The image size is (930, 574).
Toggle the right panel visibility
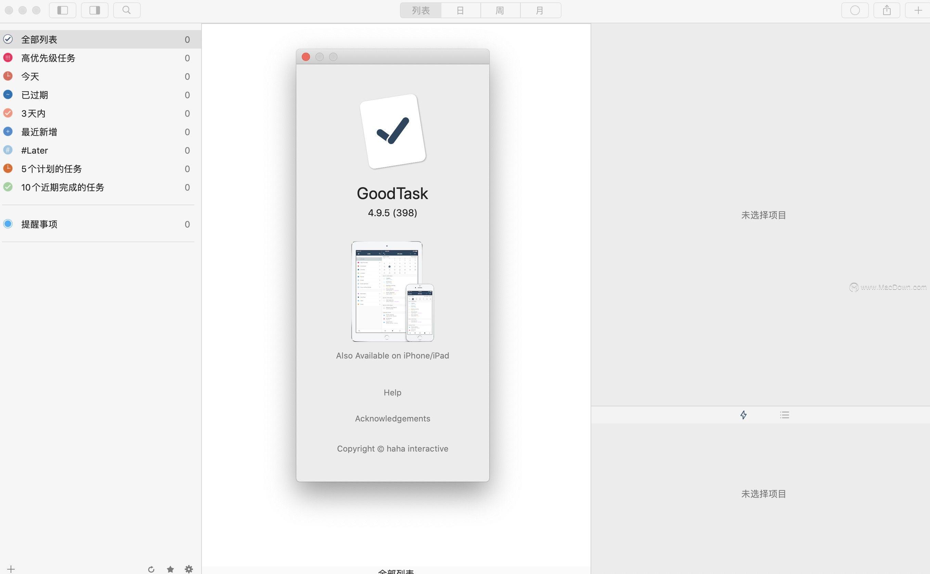tap(94, 10)
